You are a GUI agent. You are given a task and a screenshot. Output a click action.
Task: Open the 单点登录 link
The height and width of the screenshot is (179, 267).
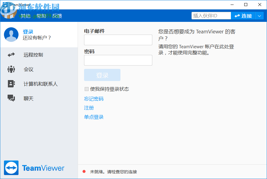pos(94,117)
